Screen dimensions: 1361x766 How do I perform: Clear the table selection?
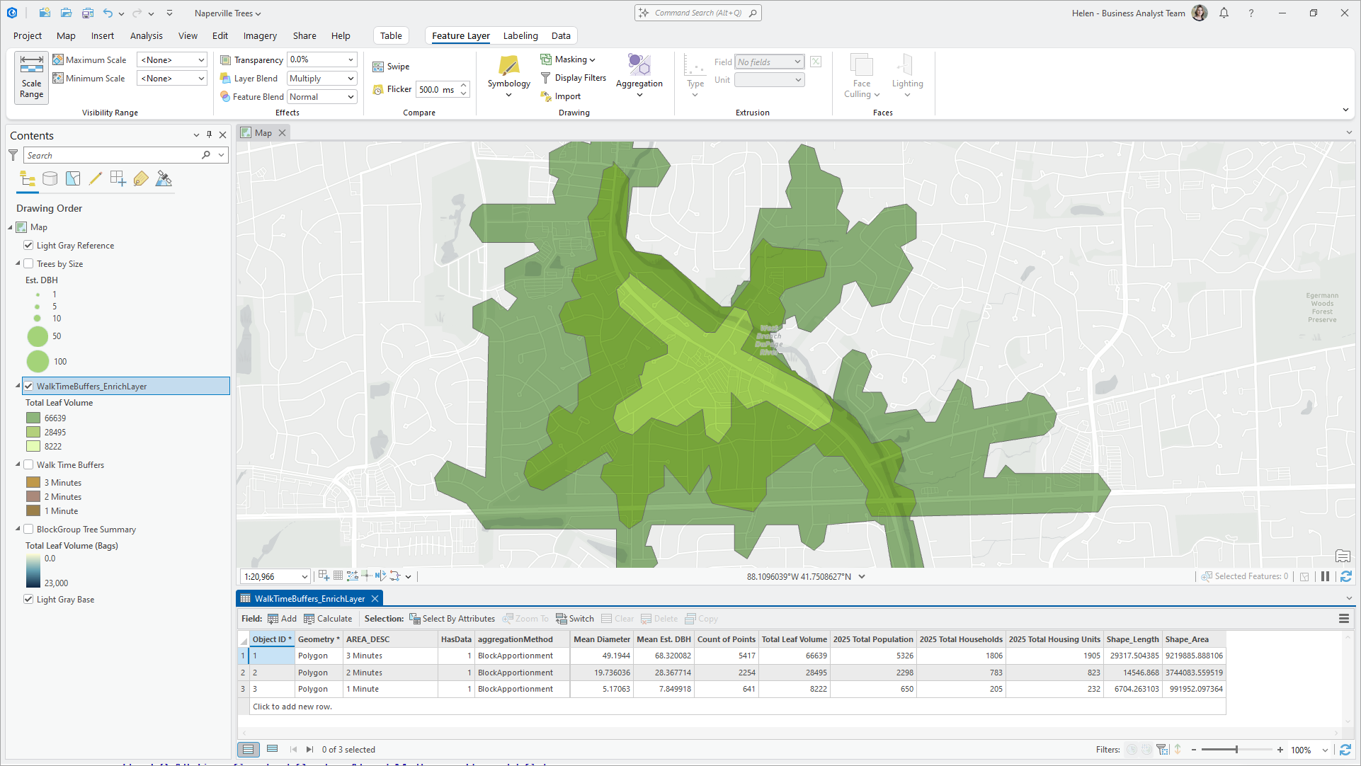coord(617,618)
